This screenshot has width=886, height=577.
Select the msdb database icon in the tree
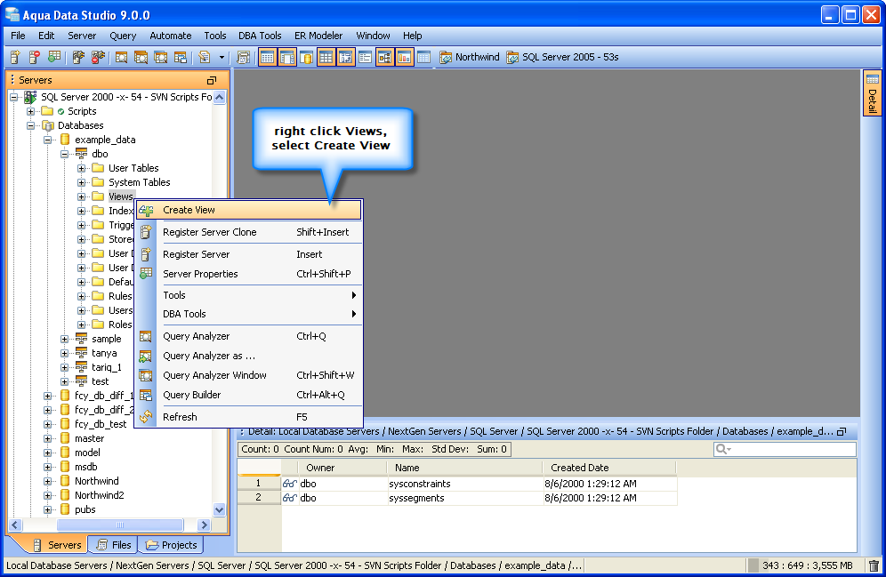(x=65, y=467)
